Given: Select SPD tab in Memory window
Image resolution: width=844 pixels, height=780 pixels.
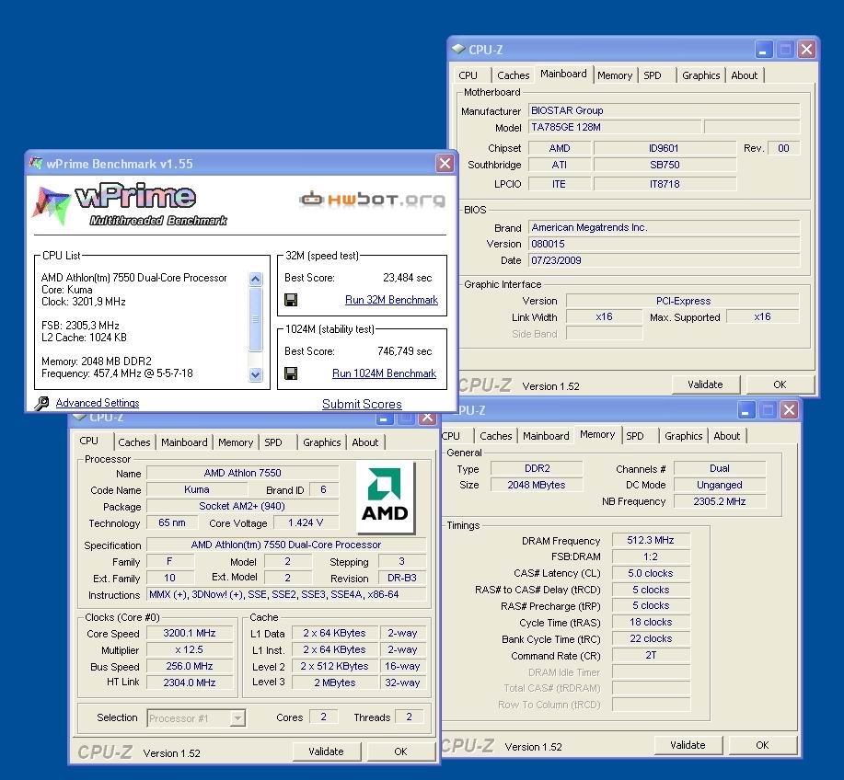Looking at the screenshot, I should click(635, 436).
